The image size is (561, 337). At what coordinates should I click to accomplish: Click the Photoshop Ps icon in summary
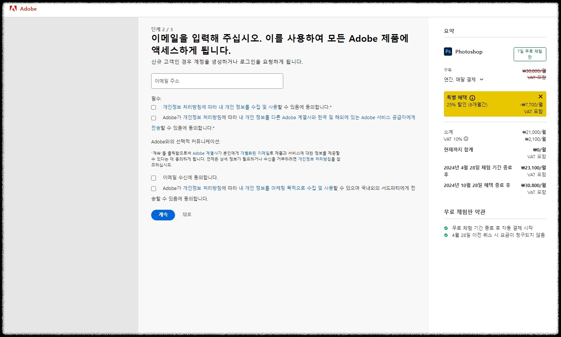click(x=448, y=52)
